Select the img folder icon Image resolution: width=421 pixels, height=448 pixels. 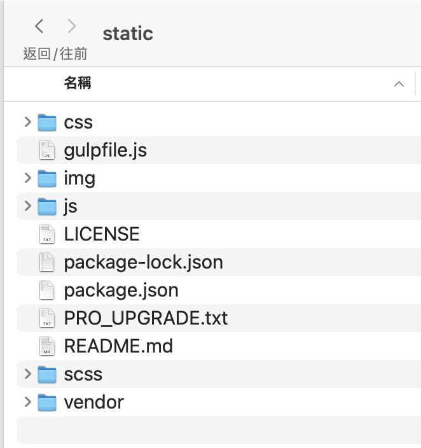click(47, 178)
